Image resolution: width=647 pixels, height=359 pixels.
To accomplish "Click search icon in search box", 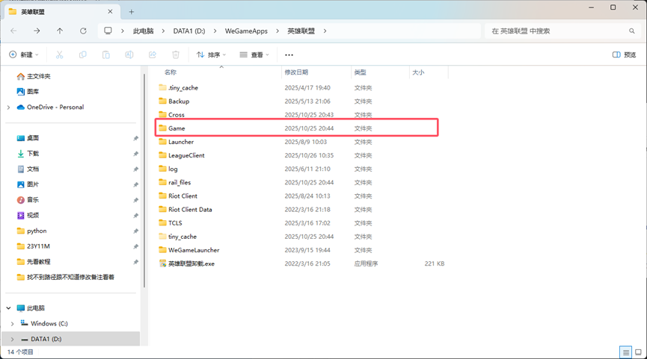I will pos(632,31).
